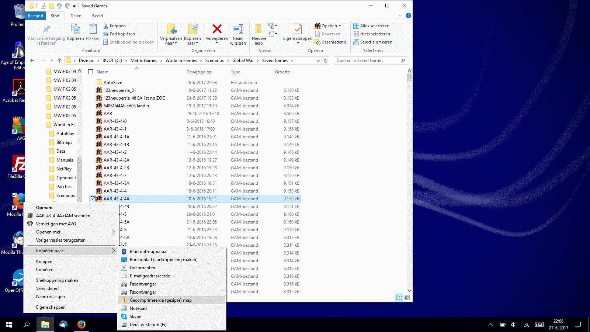
Task: Click Bewerken in ribbon
Action: pyautogui.click(x=328, y=34)
